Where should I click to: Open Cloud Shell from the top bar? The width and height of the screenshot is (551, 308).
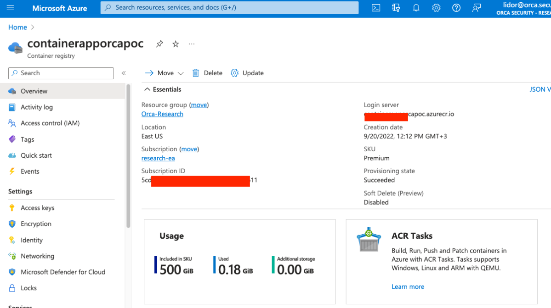click(375, 8)
